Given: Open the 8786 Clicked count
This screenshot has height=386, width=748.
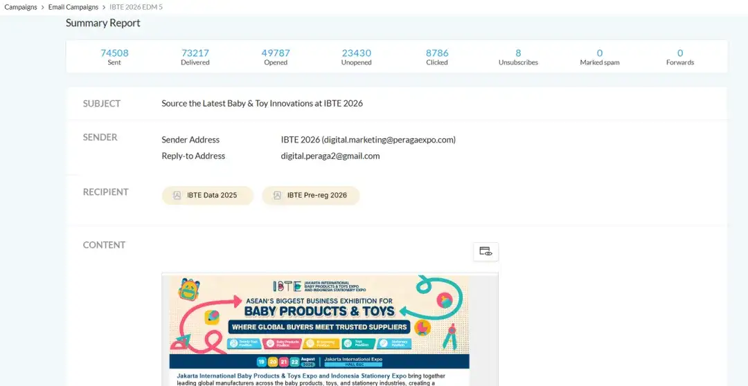Looking at the screenshot, I should point(437,53).
